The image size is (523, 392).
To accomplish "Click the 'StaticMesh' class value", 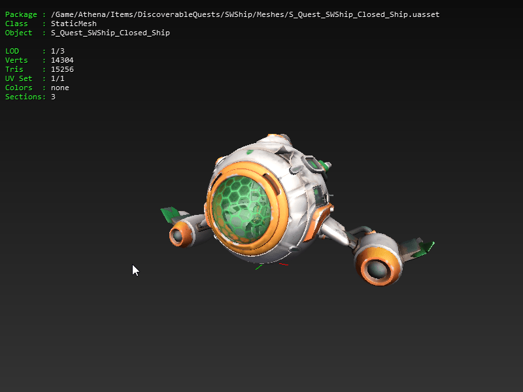I will point(74,24).
